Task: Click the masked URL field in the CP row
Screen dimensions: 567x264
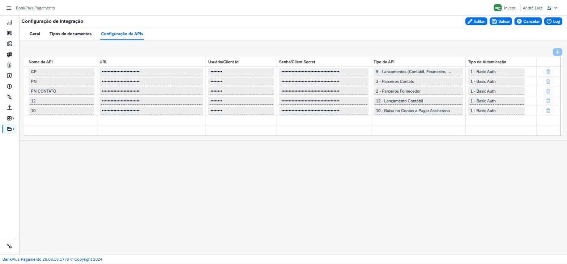Action: (151, 72)
